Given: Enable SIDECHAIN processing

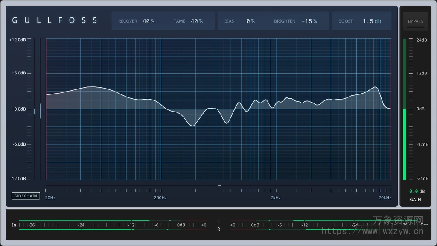Looking at the screenshot, I should click(x=26, y=196).
